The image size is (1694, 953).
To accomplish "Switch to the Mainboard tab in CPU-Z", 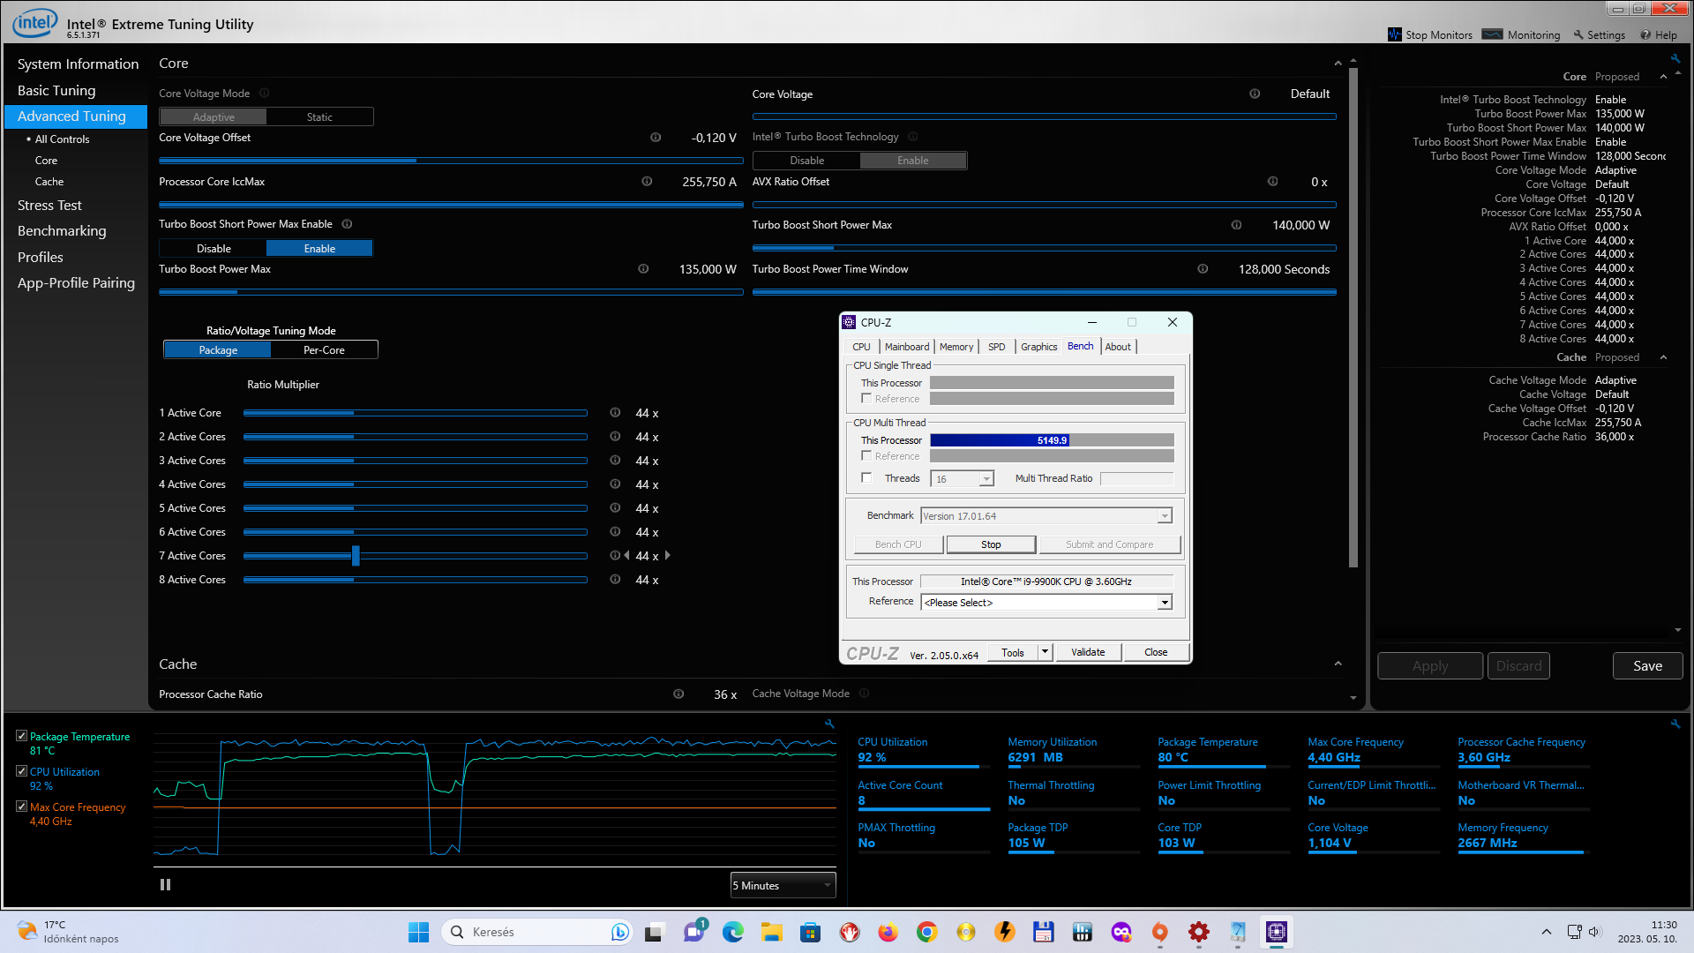I will [x=906, y=347].
